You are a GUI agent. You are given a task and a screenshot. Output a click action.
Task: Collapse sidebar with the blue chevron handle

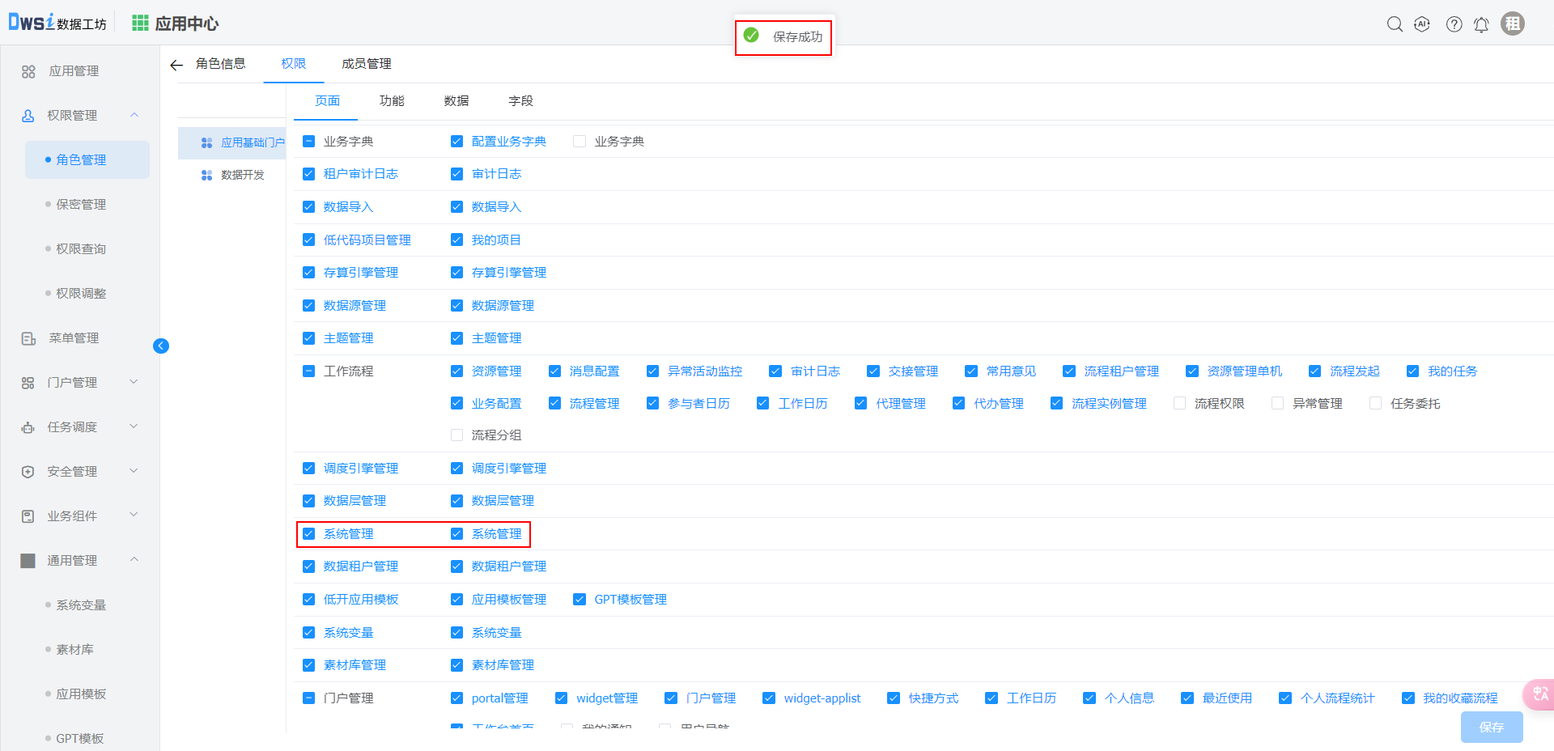click(x=161, y=346)
